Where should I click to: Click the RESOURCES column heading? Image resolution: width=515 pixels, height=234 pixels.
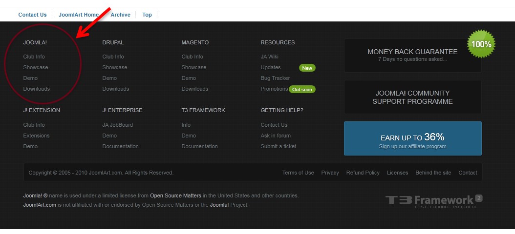278,42
